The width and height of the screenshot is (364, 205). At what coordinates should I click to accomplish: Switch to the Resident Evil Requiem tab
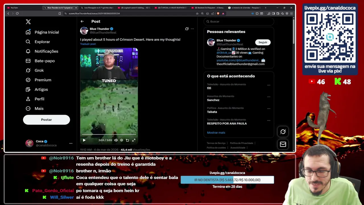point(208,8)
